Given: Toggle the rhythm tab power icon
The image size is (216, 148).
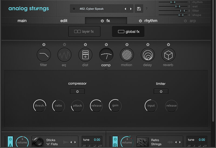Looking at the screenshot, I should click(140, 21).
